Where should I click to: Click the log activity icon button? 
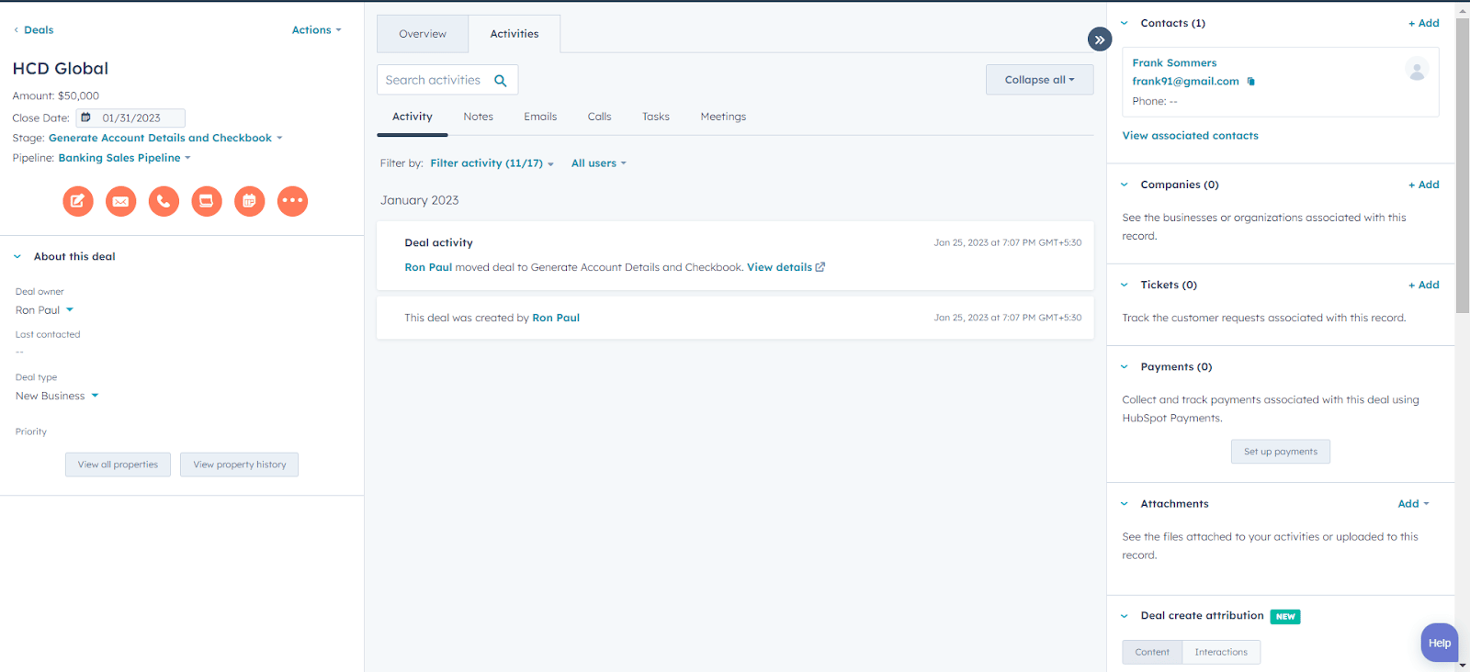click(207, 201)
